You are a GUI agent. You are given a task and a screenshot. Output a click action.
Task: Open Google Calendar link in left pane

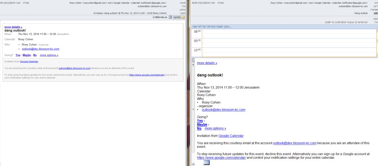click(x=29, y=62)
